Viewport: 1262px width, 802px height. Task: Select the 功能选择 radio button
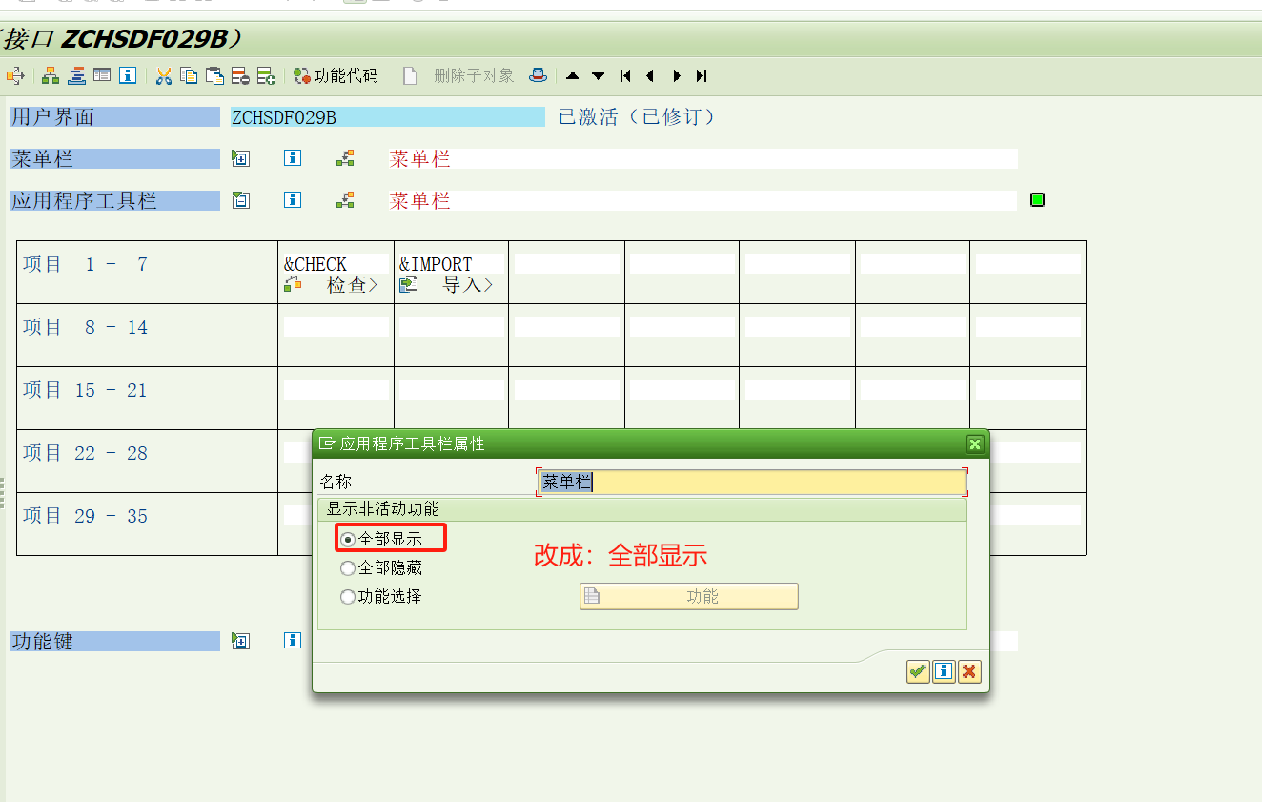(348, 597)
